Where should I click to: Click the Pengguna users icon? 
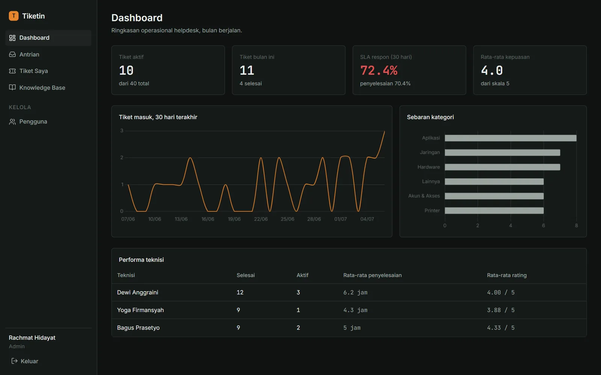12,121
